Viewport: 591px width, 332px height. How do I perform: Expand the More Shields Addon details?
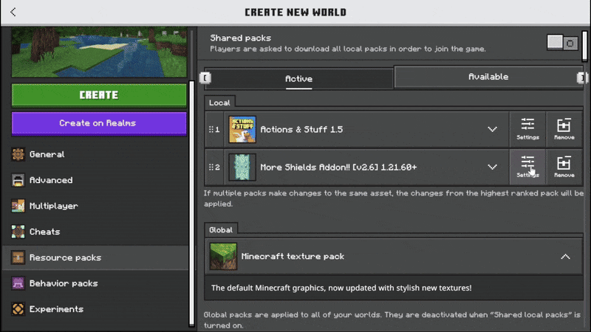click(x=492, y=167)
